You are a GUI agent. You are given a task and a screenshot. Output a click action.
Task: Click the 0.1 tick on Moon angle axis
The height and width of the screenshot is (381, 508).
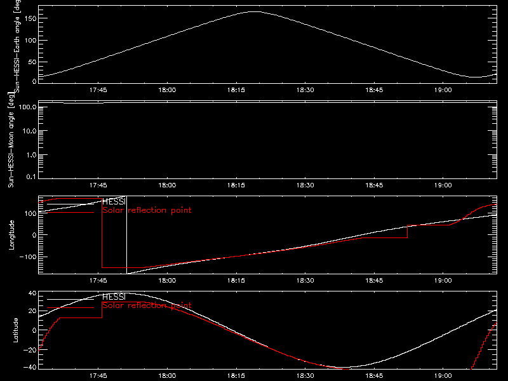pyautogui.click(x=31, y=177)
